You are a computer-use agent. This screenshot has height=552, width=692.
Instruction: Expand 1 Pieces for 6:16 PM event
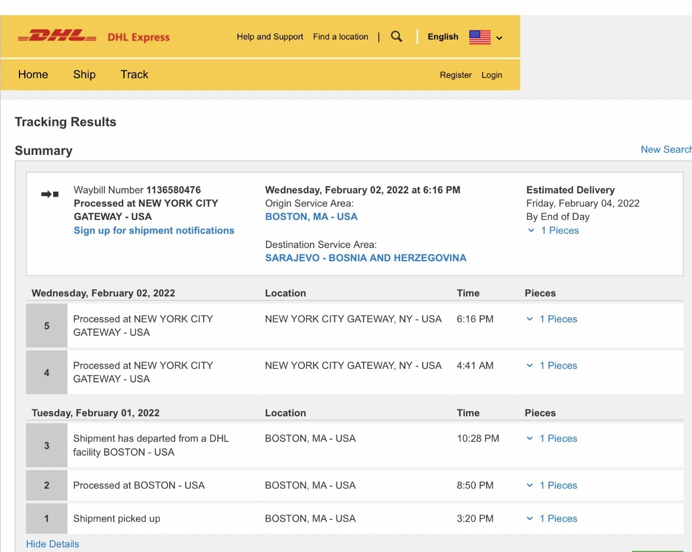552,319
